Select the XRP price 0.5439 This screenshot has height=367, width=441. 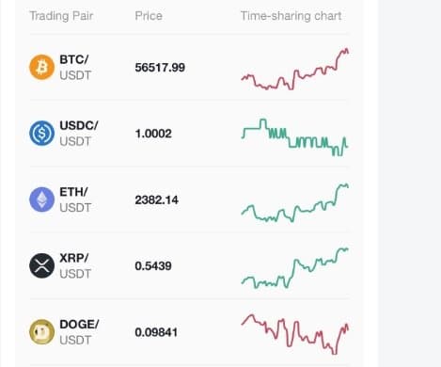tap(153, 266)
